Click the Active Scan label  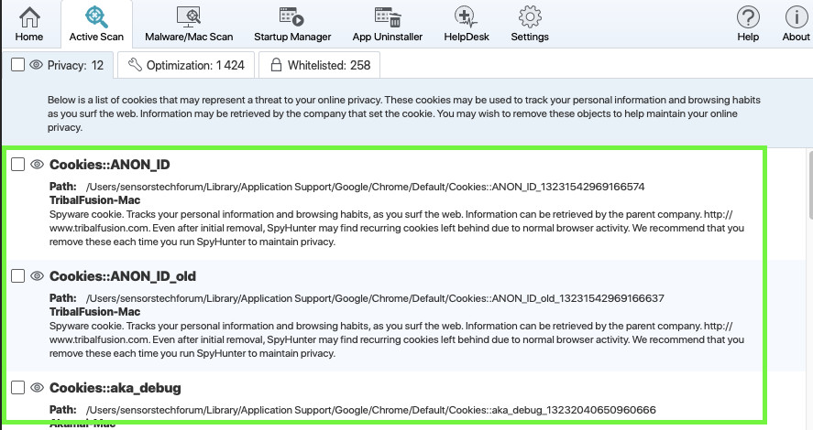(x=96, y=37)
